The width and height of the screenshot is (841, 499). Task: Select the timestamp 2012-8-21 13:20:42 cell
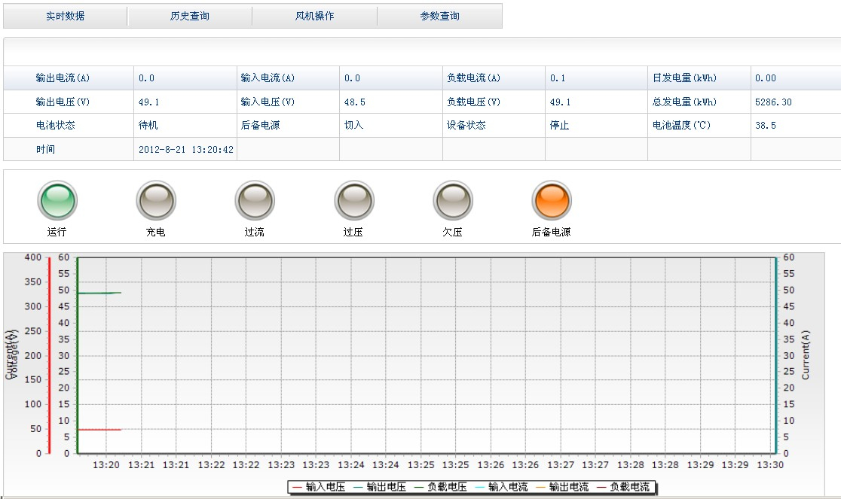point(186,150)
